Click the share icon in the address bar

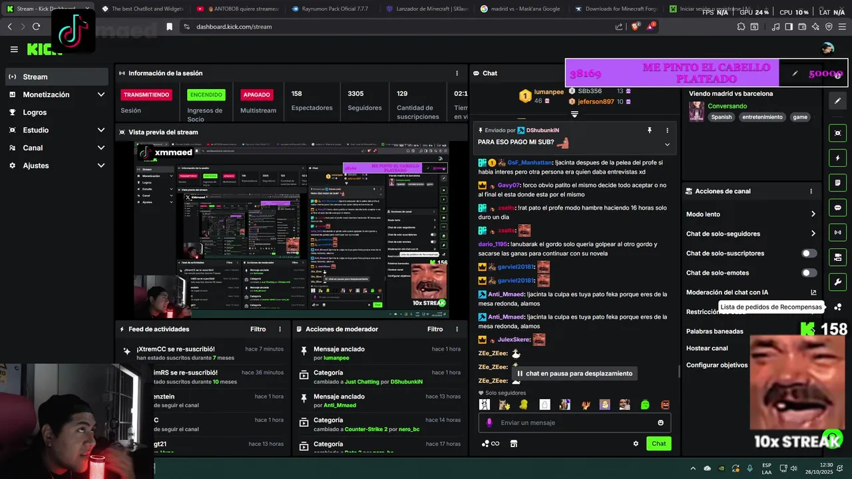(x=619, y=27)
